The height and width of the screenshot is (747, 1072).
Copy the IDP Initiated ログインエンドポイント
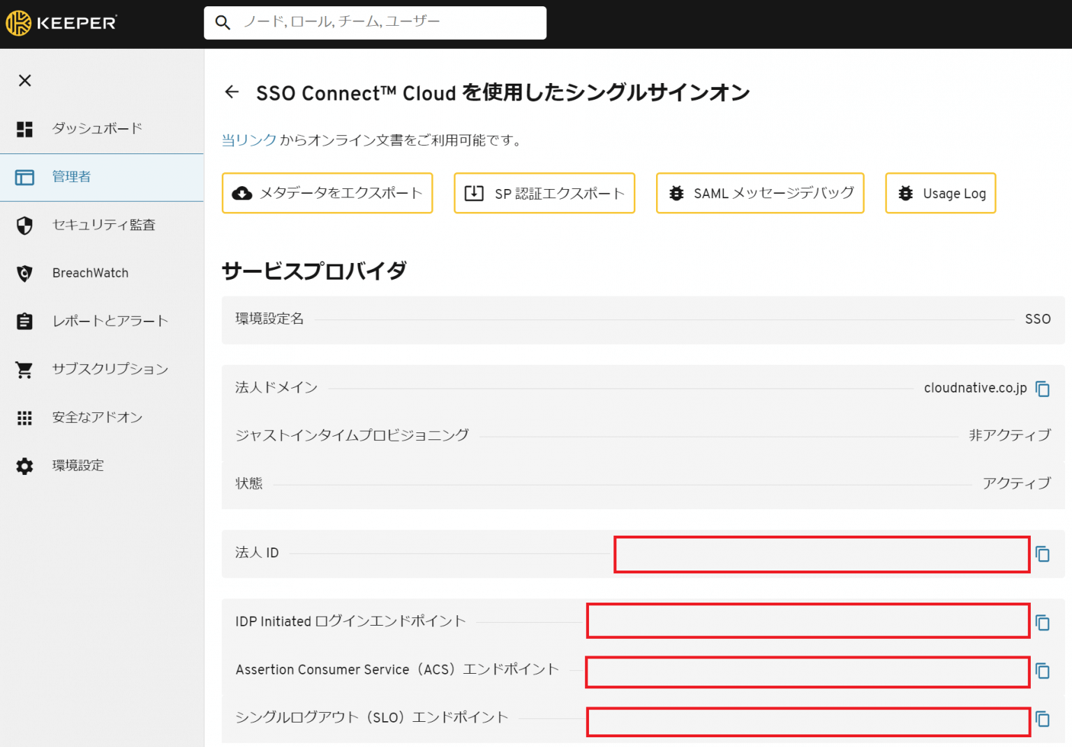coord(1043,621)
